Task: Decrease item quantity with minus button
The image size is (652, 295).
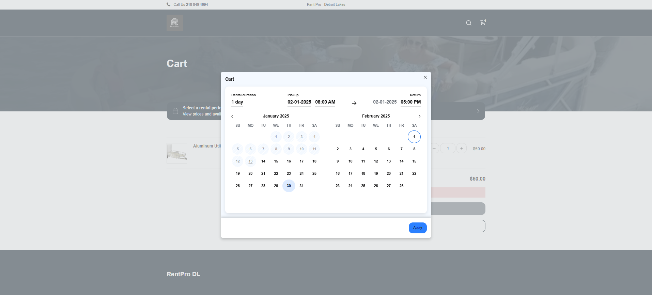Action: click(434, 148)
